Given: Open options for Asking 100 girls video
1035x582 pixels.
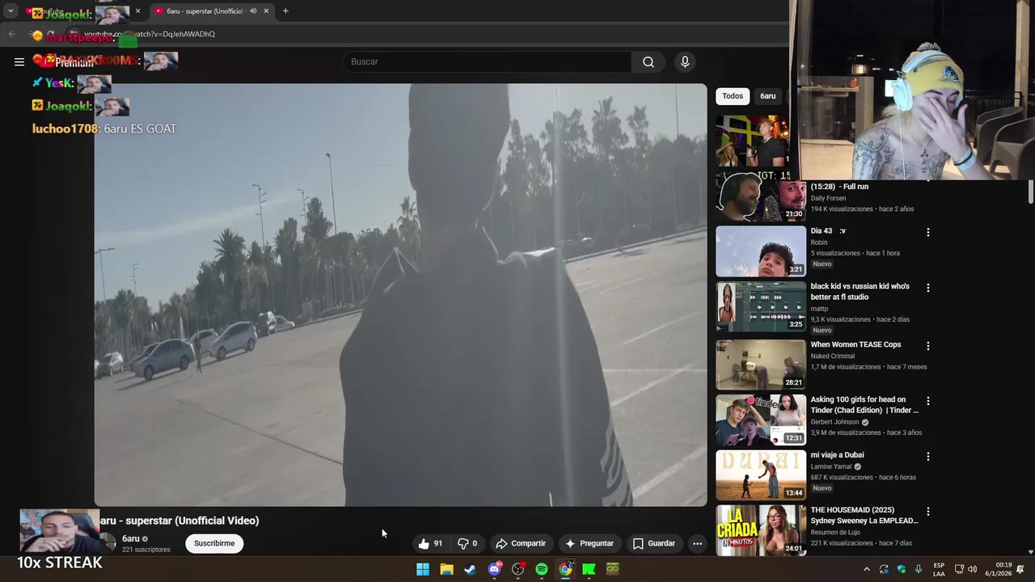Looking at the screenshot, I should point(928,401).
